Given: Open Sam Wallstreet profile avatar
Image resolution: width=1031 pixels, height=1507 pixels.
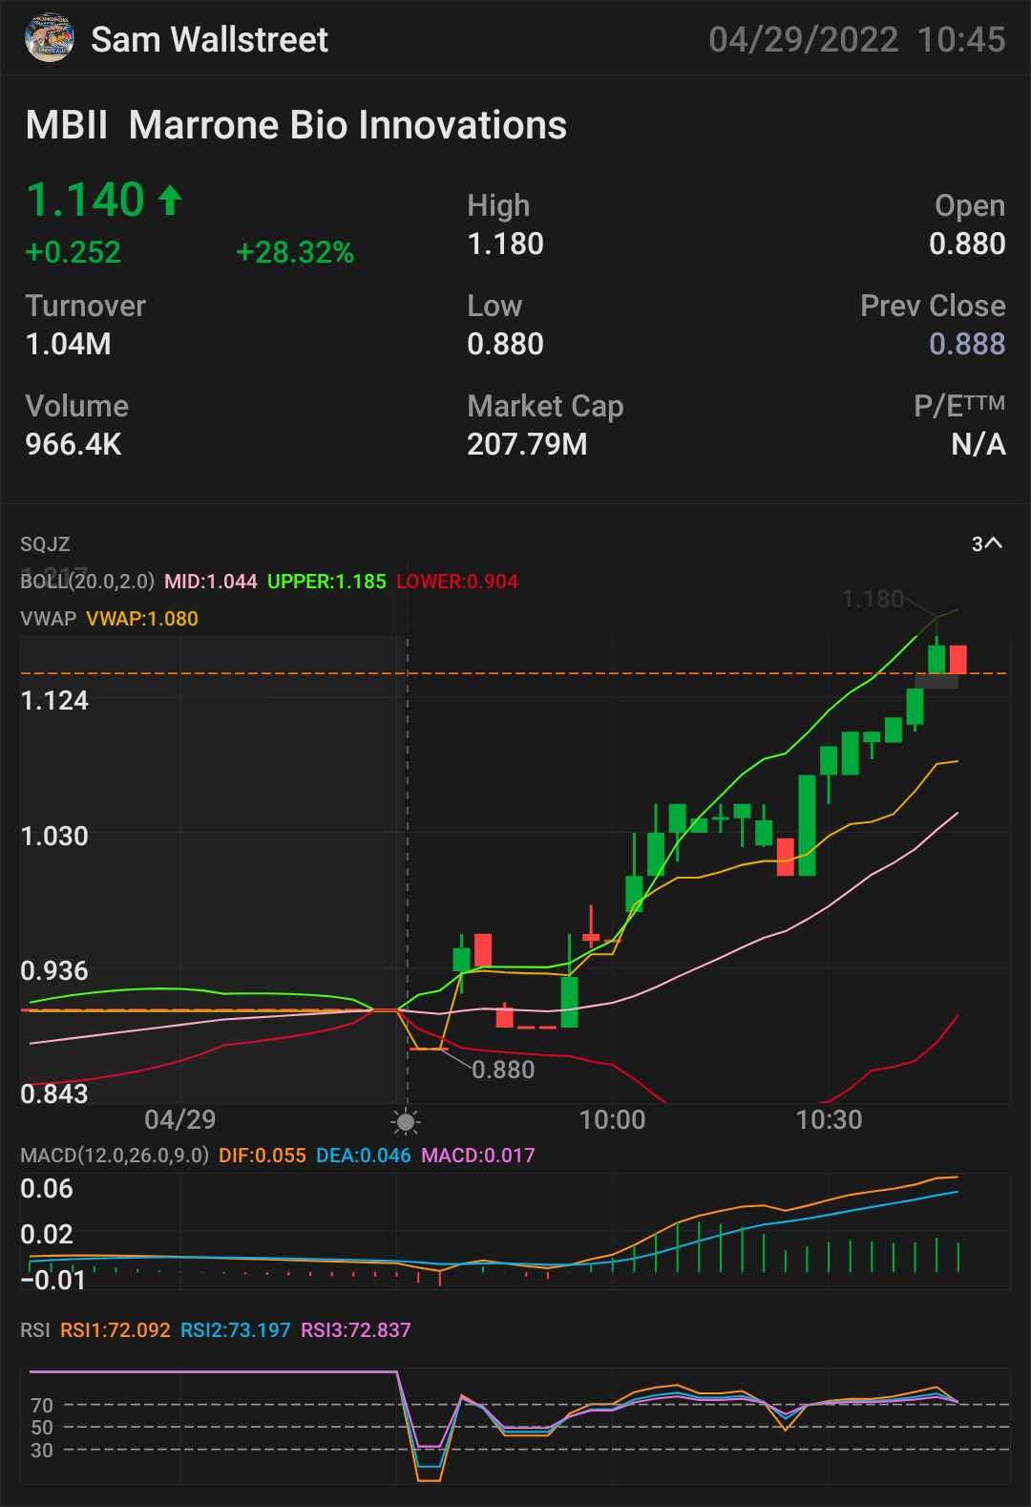Looking at the screenshot, I should 49,38.
